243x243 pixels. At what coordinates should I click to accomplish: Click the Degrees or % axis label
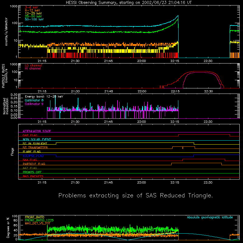(8, 228)
